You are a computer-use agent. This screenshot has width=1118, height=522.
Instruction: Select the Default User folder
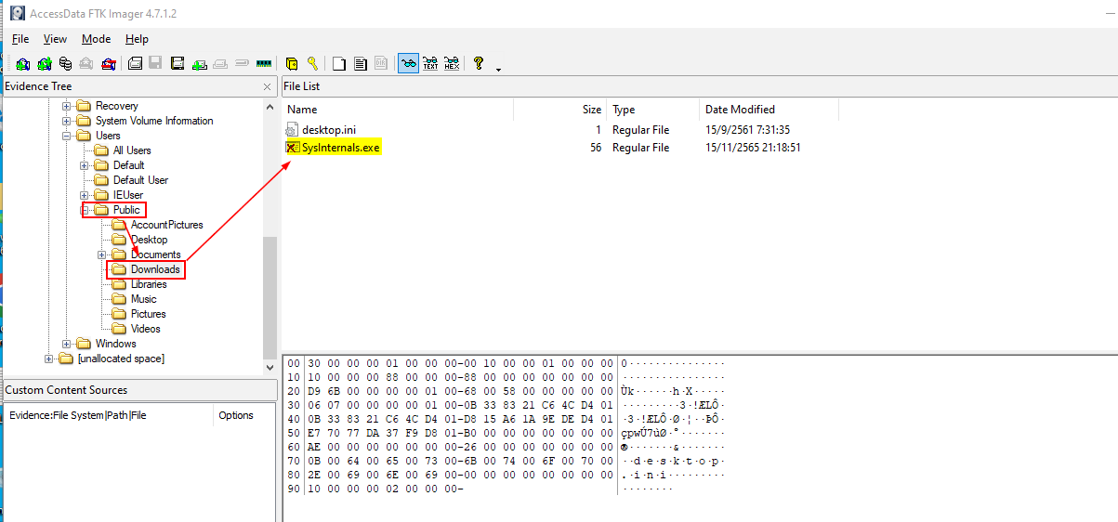tap(140, 180)
